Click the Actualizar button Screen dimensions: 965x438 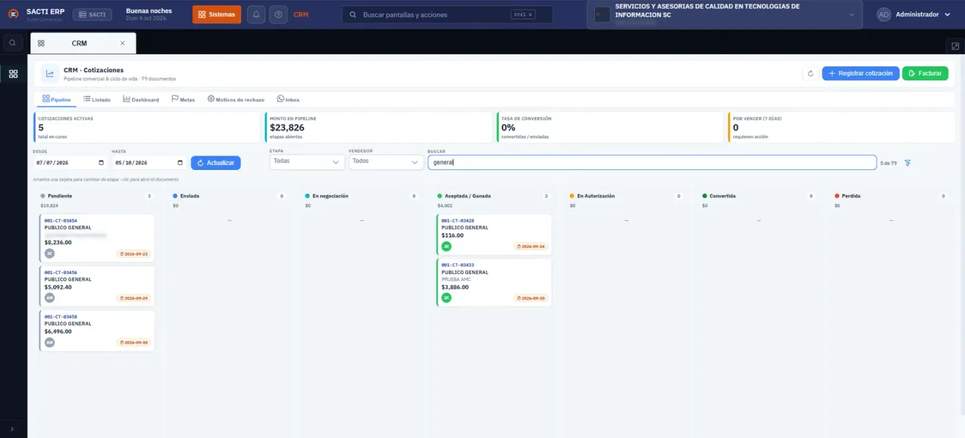click(x=216, y=163)
